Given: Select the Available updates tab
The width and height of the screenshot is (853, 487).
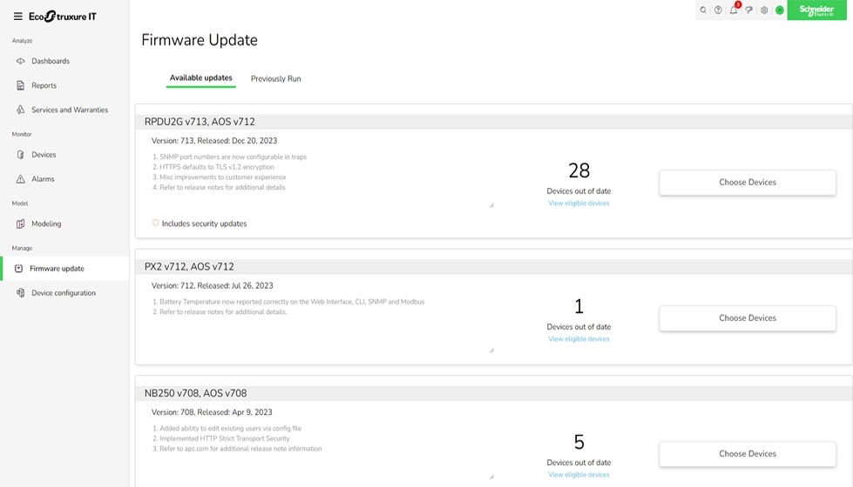Looking at the screenshot, I should (x=200, y=78).
